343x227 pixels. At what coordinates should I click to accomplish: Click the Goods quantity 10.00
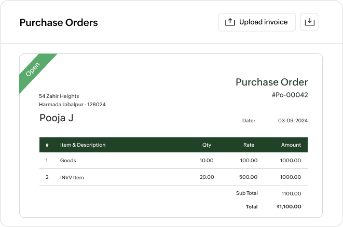pos(207,161)
